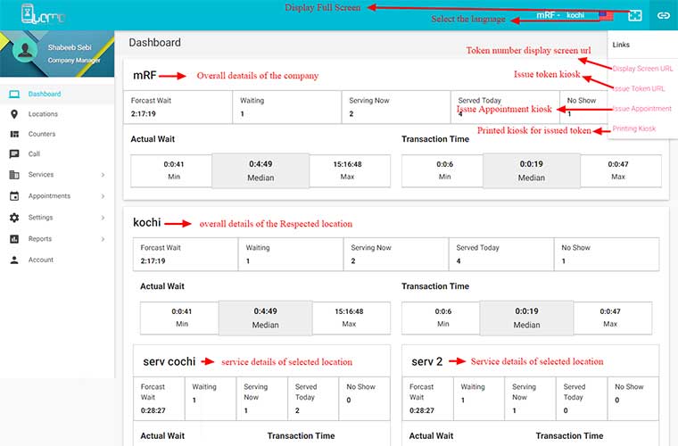Select the language flag icon
This screenshot has width=678, height=446.
(x=606, y=15)
